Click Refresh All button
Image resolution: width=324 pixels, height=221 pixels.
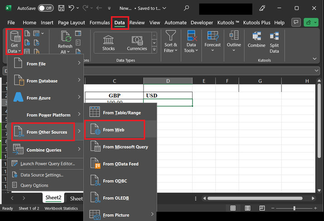(65, 42)
